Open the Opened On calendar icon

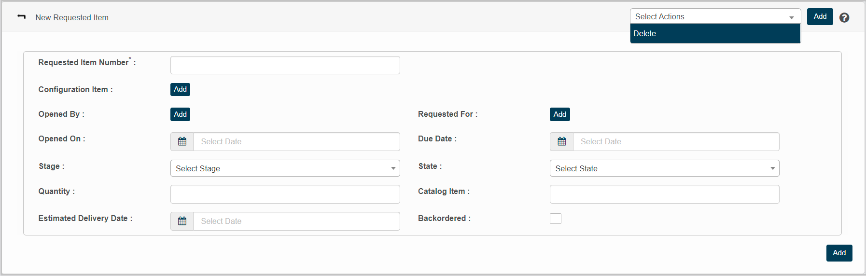point(182,142)
